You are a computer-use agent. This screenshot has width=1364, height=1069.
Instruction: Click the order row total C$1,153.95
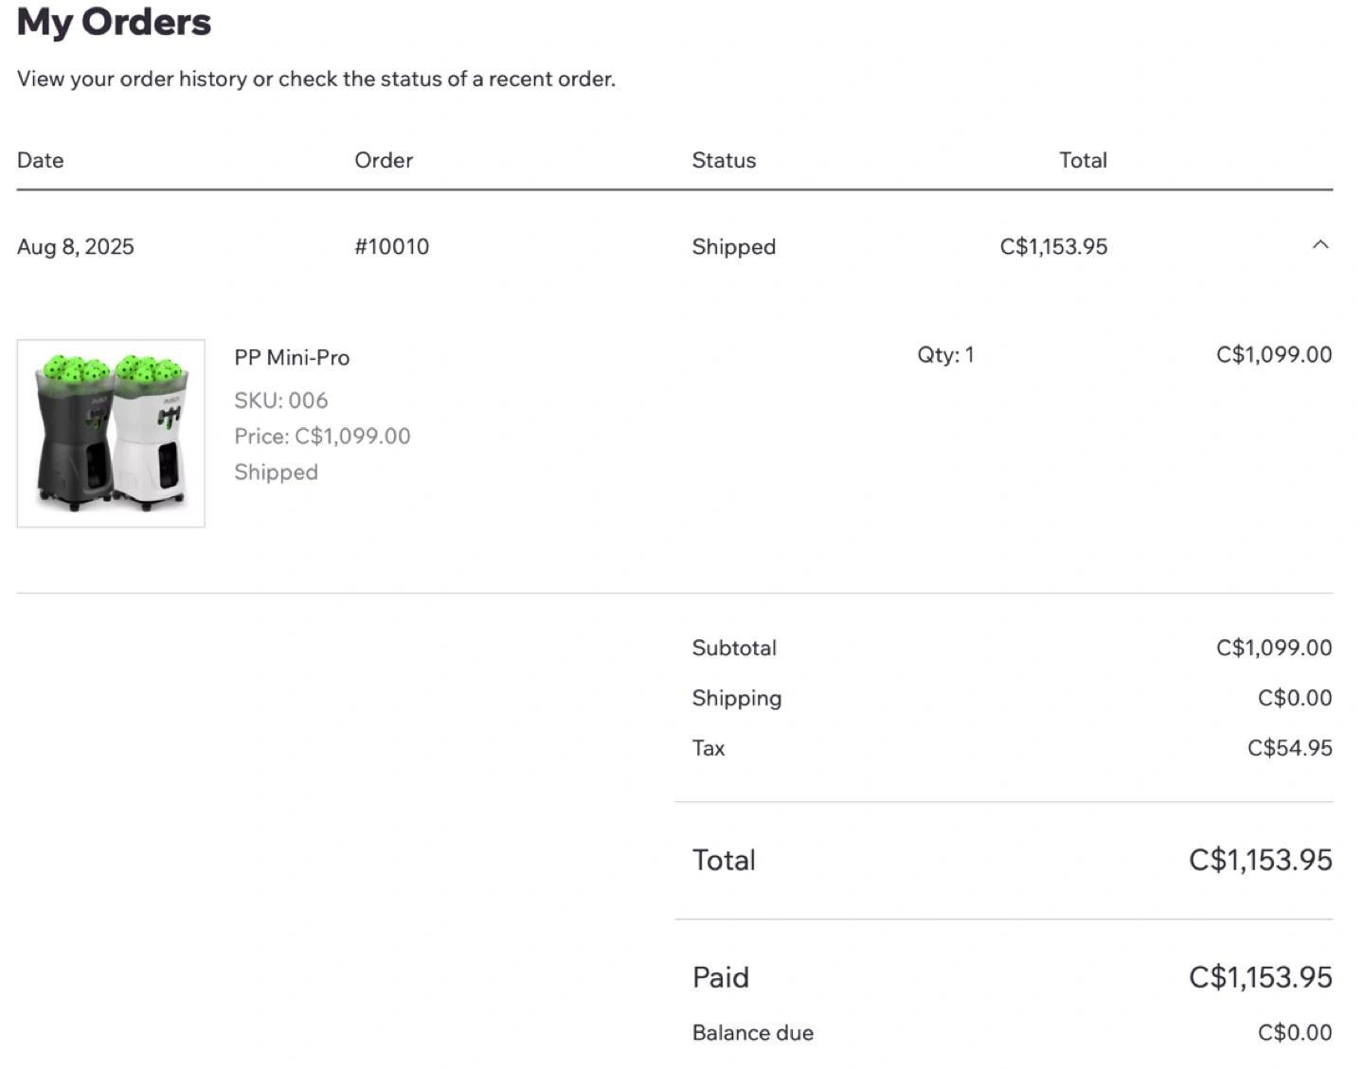click(x=1053, y=247)
